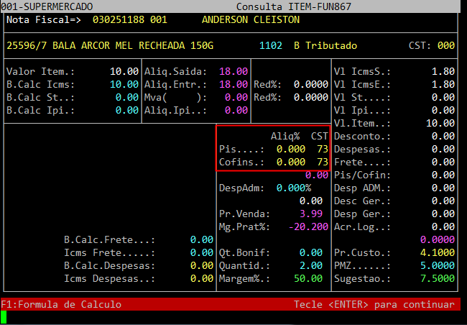Viewport: 467px width, 325px height.
Task: Click the B Tributado tax status
Action: [x=325, y=45]
